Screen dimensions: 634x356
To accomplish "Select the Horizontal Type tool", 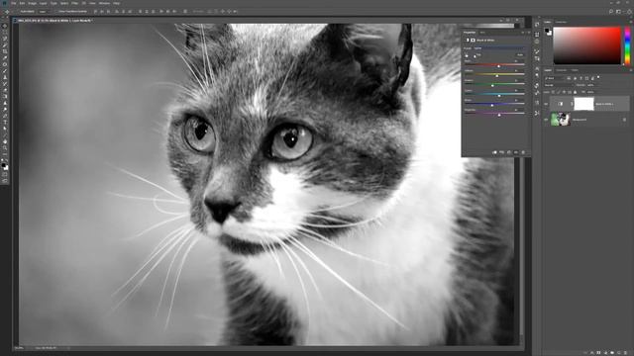I will tap(5, 123).
